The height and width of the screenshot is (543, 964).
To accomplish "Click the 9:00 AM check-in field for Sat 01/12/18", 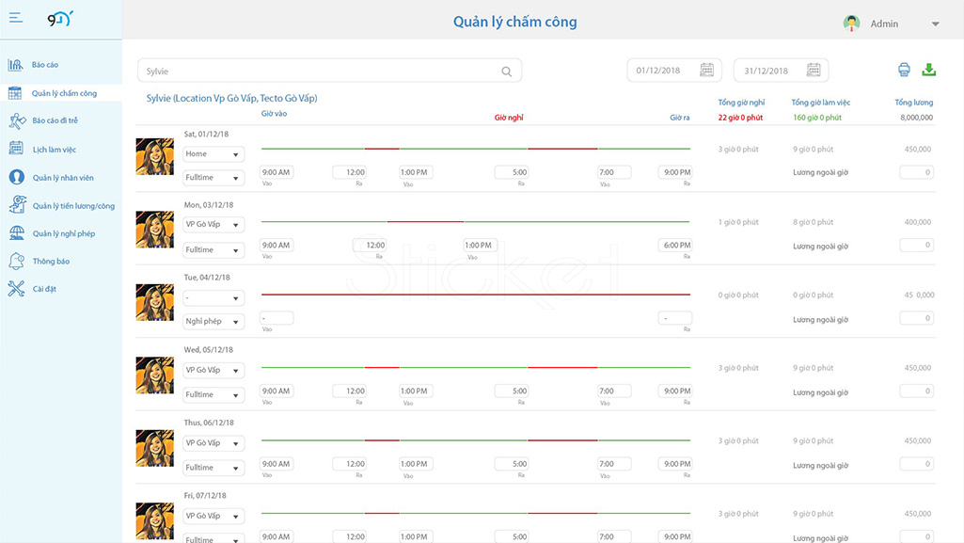I will (277, 172).
